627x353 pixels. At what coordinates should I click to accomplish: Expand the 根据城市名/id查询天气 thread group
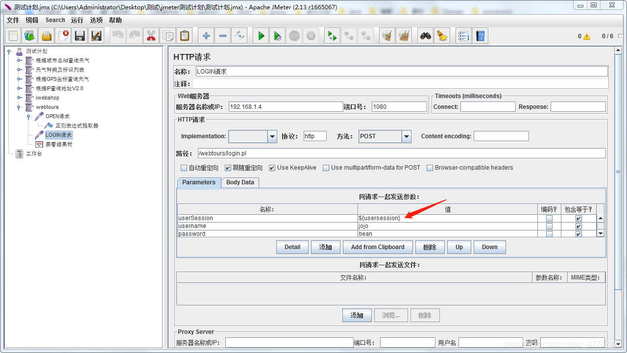(x=19, y=60)
